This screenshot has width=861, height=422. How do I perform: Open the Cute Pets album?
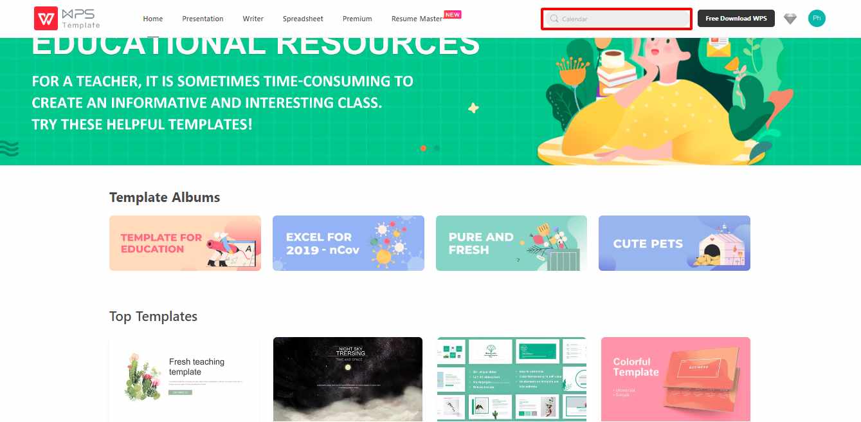(675, 243)
